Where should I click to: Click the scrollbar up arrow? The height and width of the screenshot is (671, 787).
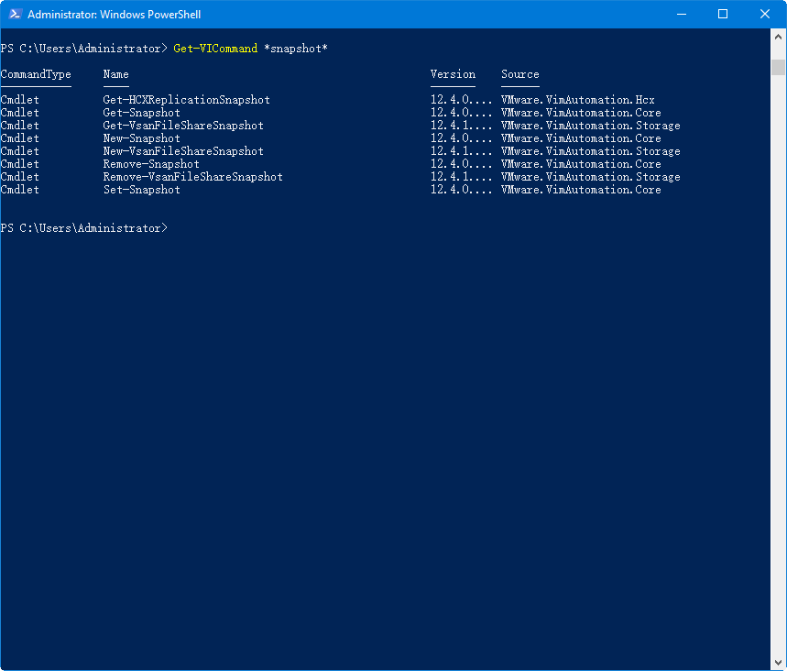click(779, 38)
